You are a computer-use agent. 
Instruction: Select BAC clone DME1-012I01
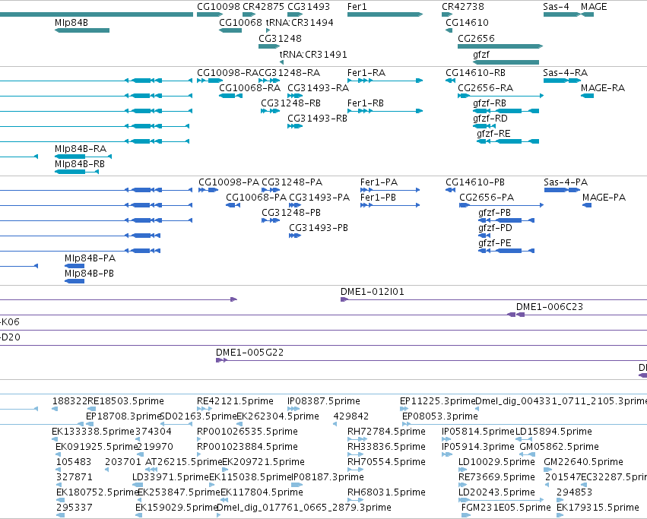click(x=373, y=292)
